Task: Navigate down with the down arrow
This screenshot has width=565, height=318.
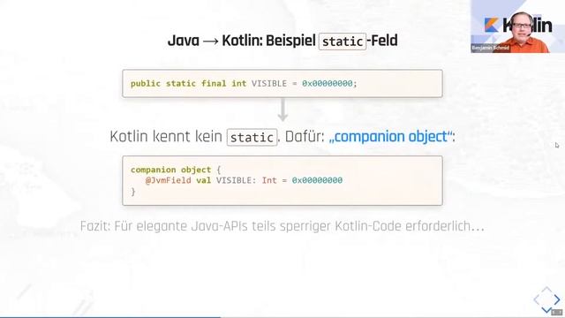Action: pos(546,310)
